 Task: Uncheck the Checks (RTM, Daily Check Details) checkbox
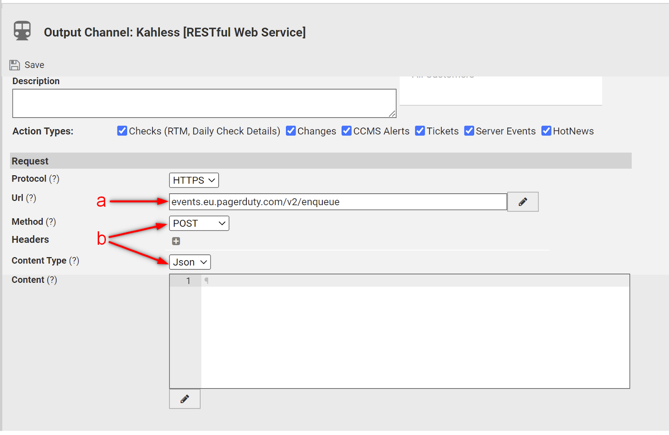(122, 131)
